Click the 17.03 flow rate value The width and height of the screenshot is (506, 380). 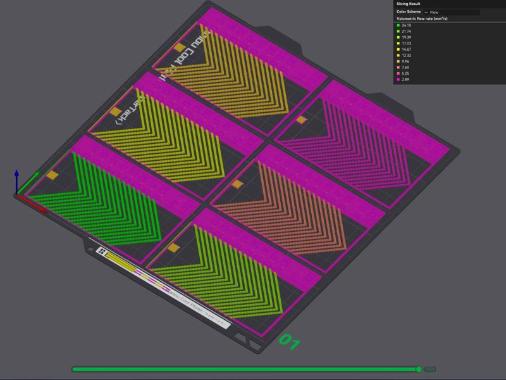(406, 43)
